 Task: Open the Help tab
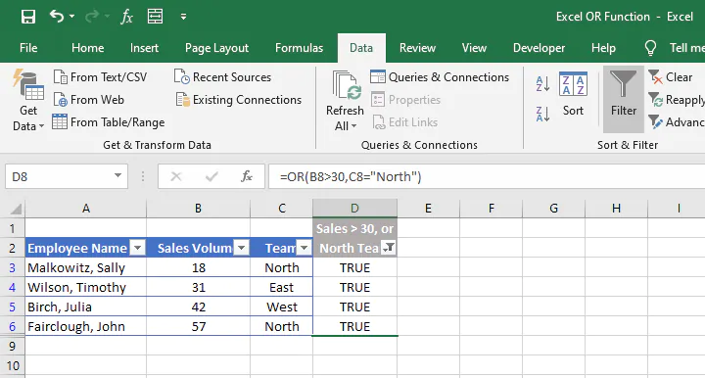pyautogui.click(x=603, y=48)
